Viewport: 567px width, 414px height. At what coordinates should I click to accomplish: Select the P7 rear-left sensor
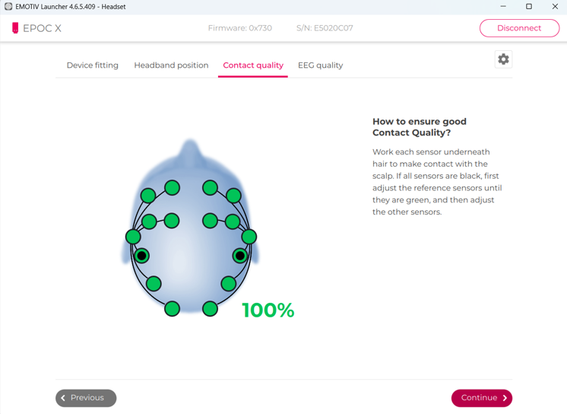[154, 284]
